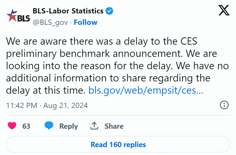Click the 63 likes count
Image resolution: width=236 pixels, height=155 pixels.
pyautogui.click(x=26, y=126)
